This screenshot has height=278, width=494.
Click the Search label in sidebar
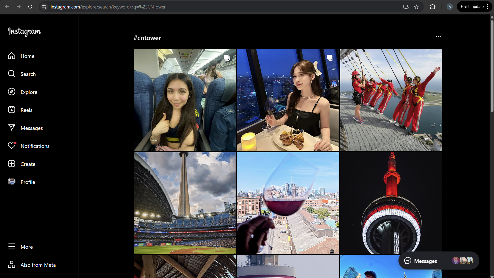point(28,74)
